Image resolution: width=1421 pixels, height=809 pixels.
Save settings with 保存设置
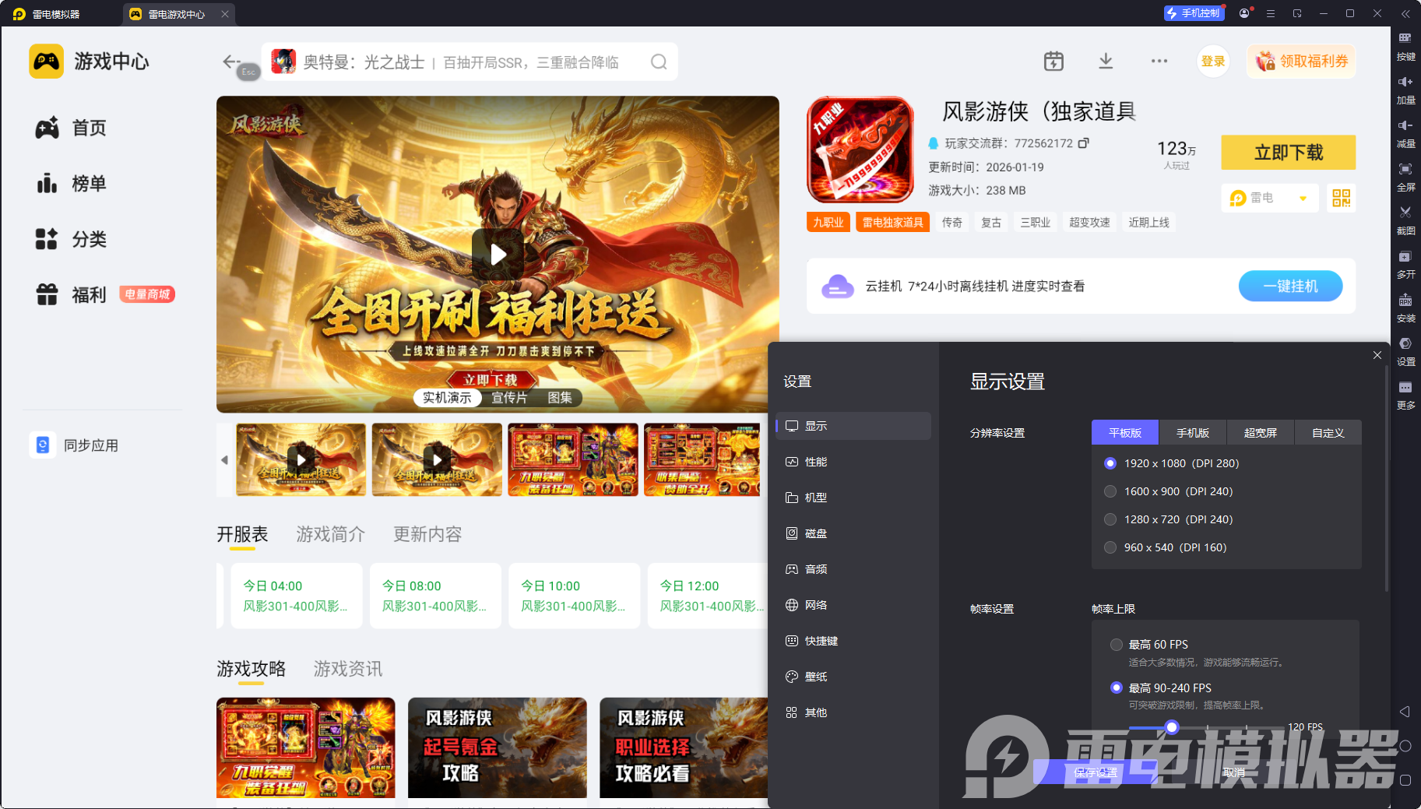point(1096,772)
